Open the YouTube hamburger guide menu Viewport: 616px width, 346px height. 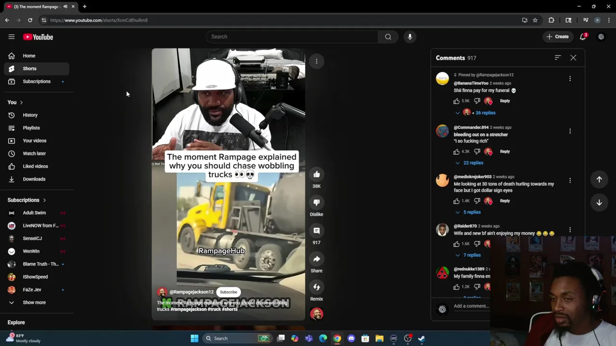(12, 37)
